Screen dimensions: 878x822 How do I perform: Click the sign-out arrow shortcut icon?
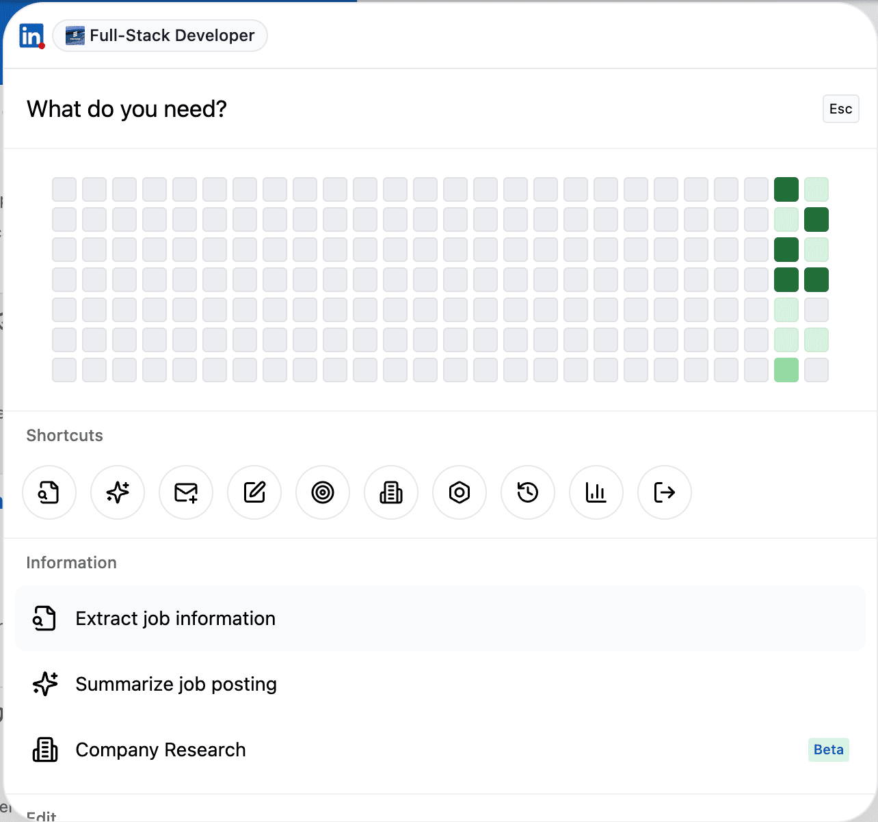coord(665,492)
